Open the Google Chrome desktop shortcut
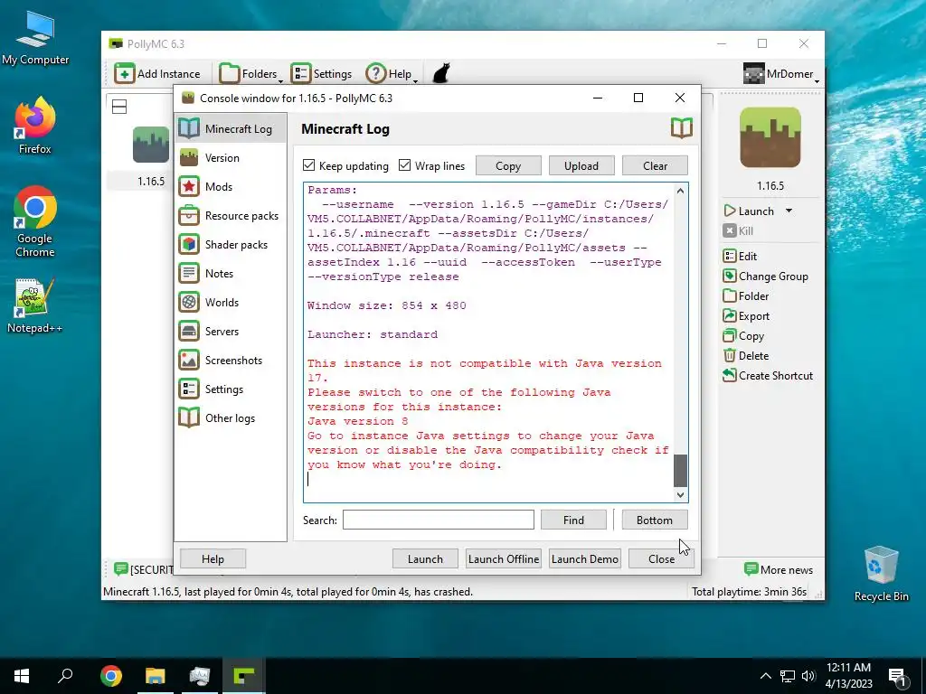 point(35,222)
